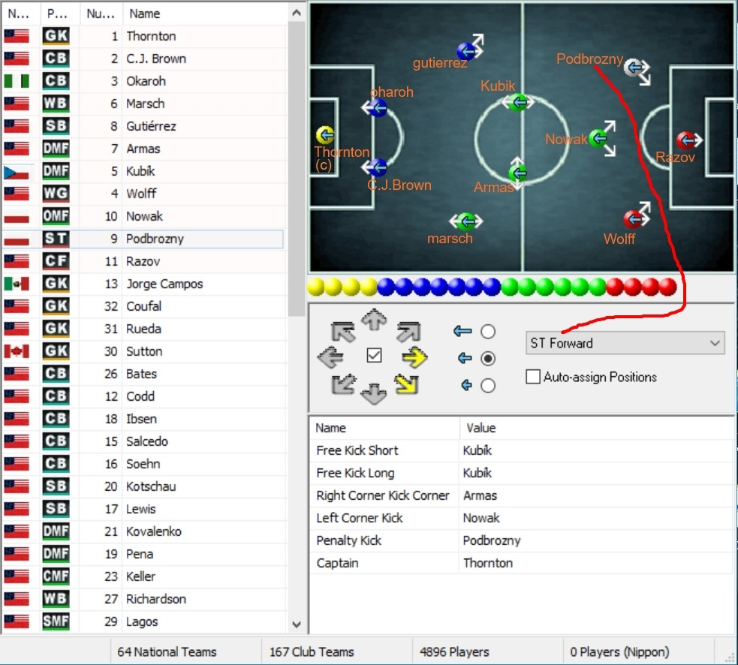Select Okaroh row in player list
The height and width of the screenshot is (665, 738).
pos(144,81)
